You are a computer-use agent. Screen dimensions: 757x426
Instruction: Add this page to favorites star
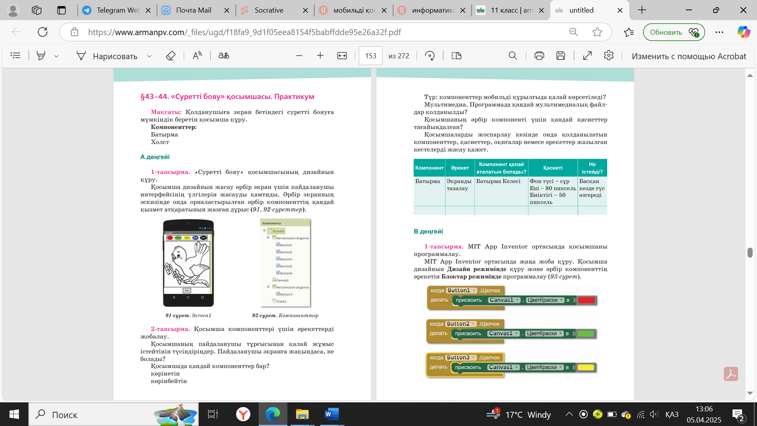(597, 32)
